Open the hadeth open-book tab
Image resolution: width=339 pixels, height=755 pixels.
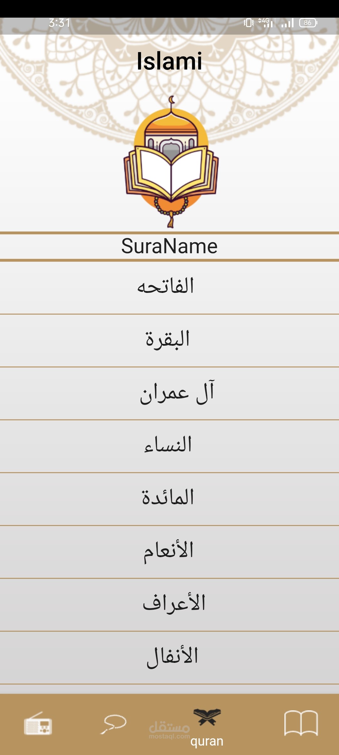pyautogui.click(x=301, y=723)
